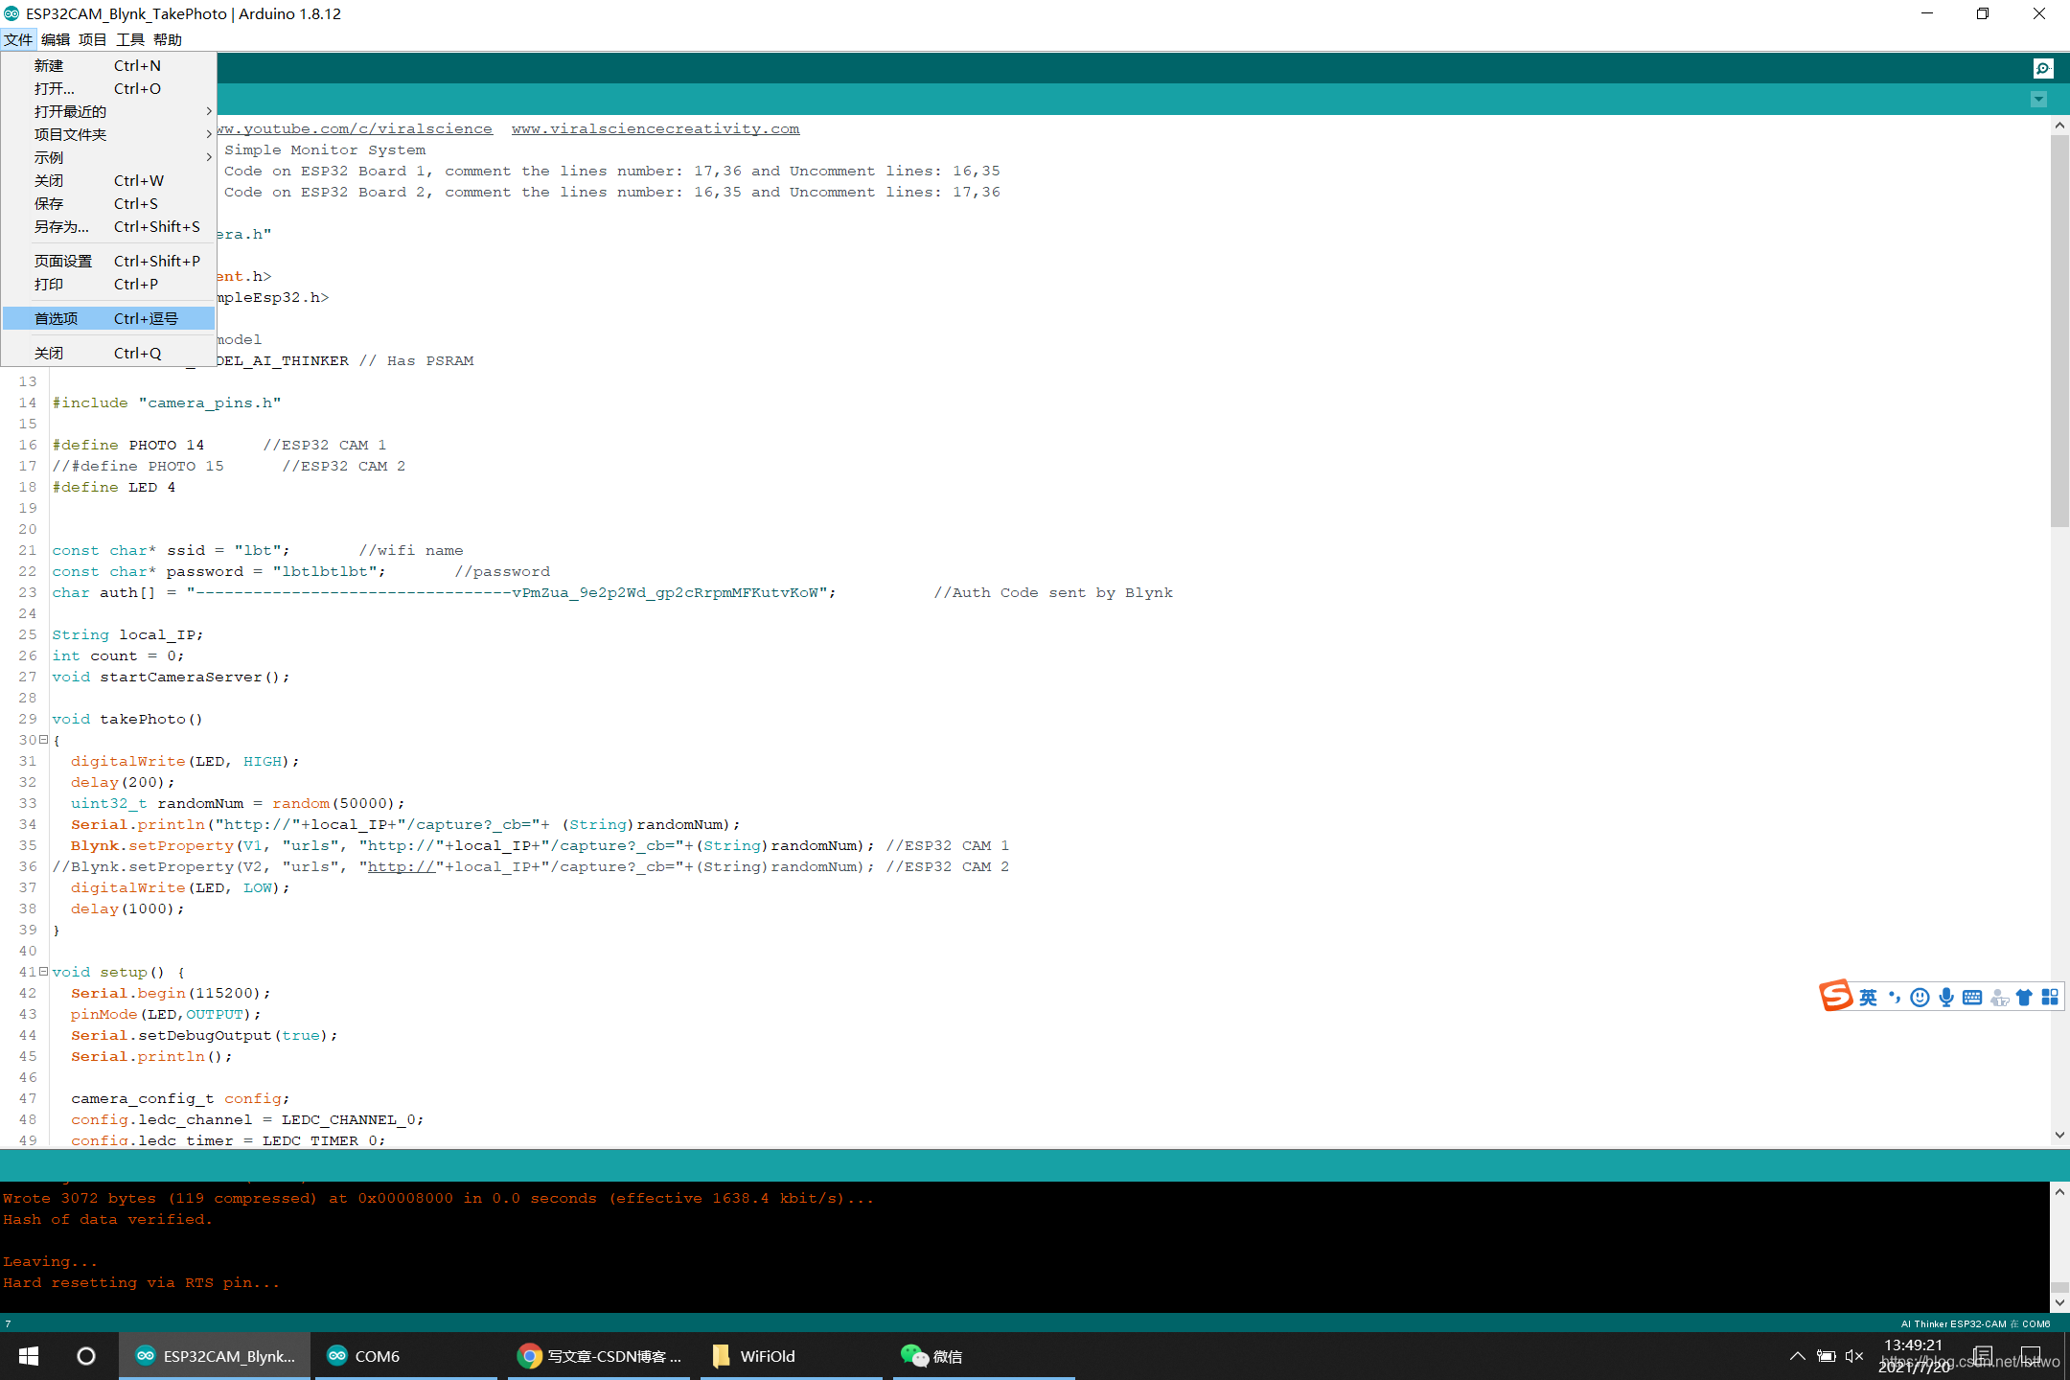Expand the 项目文件夹 submenu
Image resolution: width=2070 pixels, height=1380 pixels.
click(x=108, y=134)
